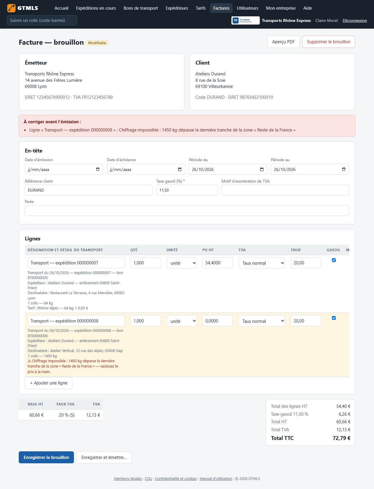Select the Factures navigation tab
This screenshot has height=489, width=374.
click(x=221, y=8)
